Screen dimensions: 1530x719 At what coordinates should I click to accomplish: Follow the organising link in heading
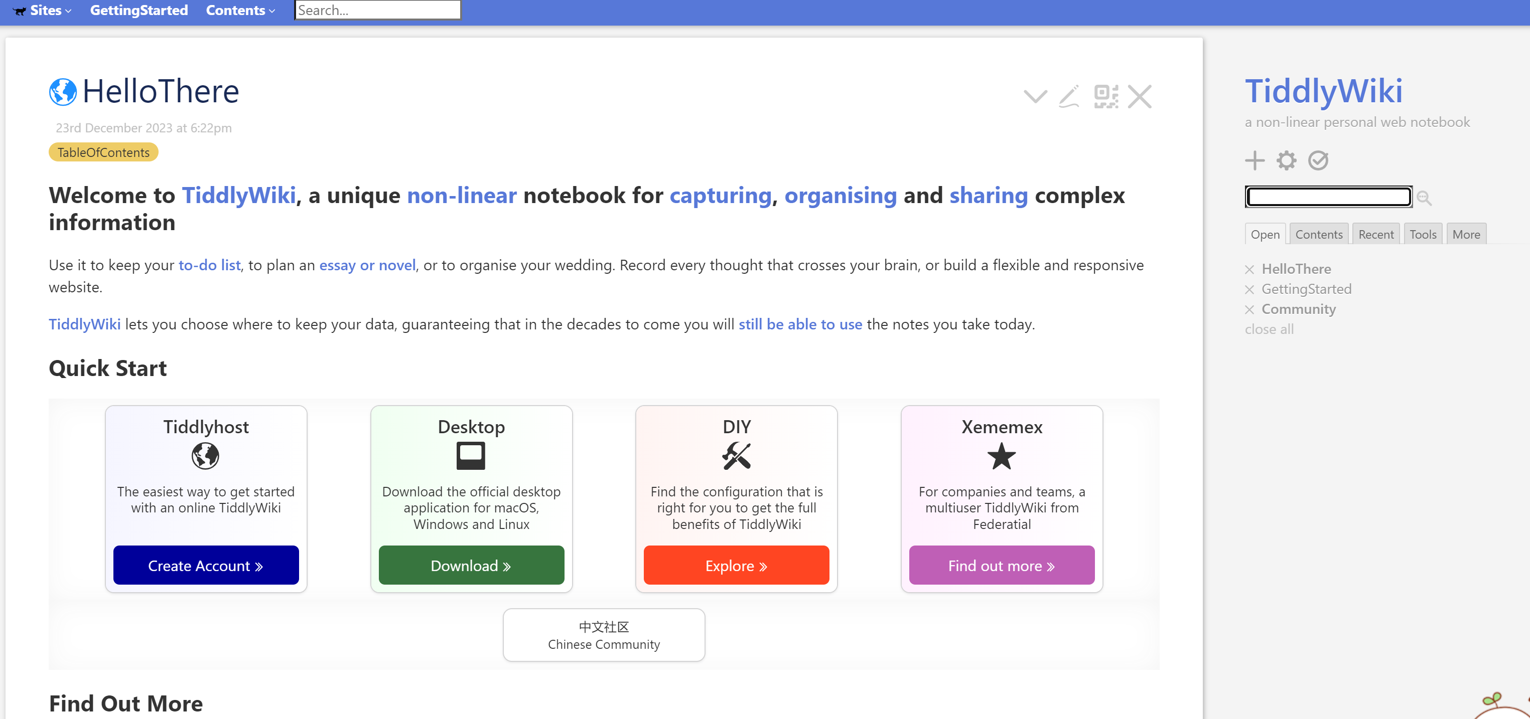pos(841,196)
